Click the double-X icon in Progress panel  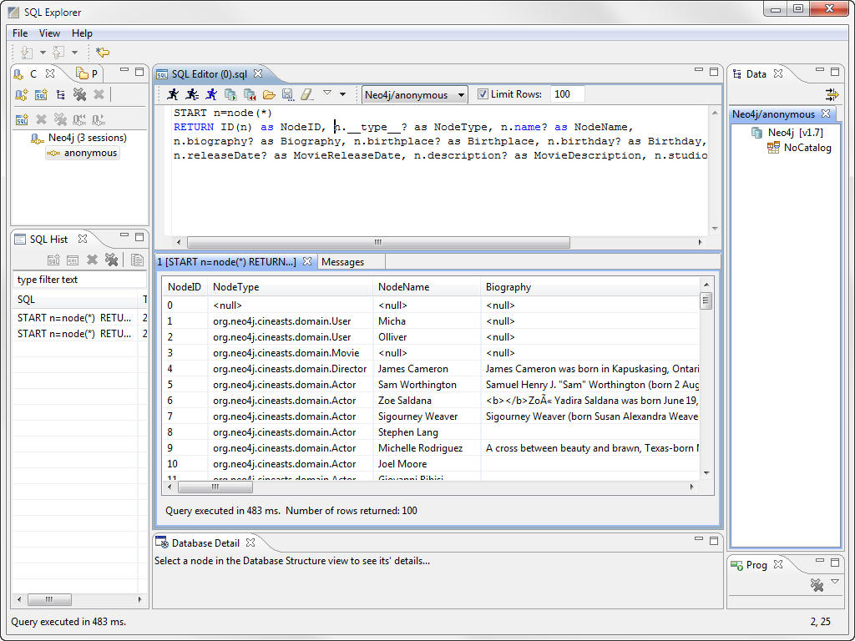coord(817,585)
